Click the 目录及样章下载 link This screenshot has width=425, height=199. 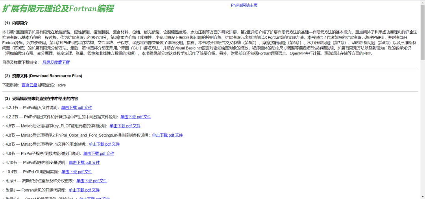[55, 62]
